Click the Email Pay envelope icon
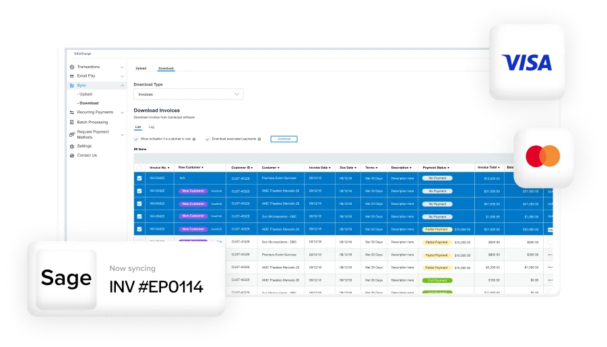The image size is (607, 347). [72, 76]
